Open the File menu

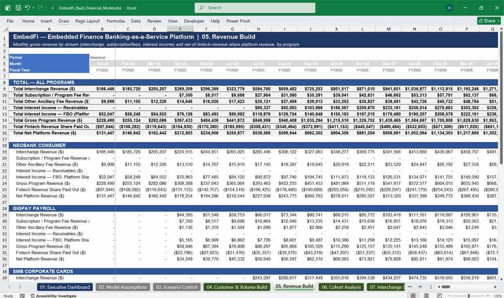point(10,21)
